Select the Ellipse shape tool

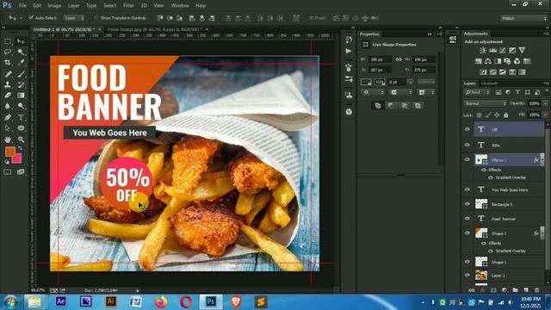[x=21, y=128]
